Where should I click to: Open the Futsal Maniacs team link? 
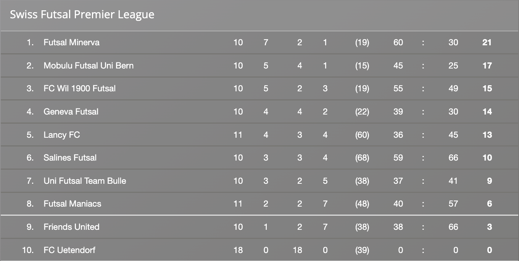point(73,204)
